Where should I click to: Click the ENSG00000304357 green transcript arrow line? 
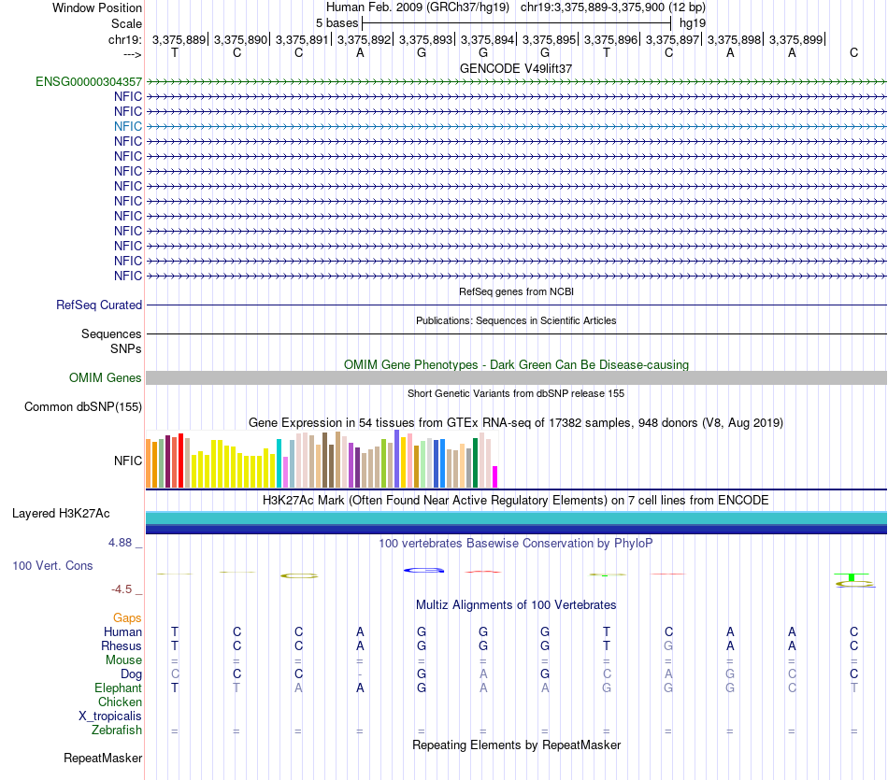click(x=516, y=81)
